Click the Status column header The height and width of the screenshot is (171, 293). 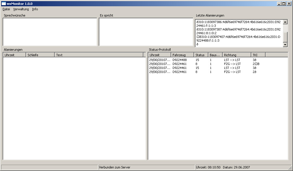click(201, 55)
